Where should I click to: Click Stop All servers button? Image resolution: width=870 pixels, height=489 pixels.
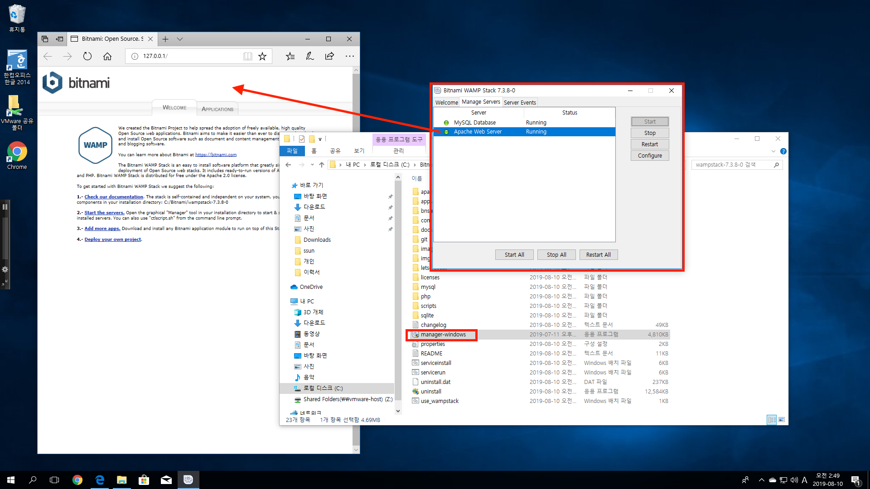(x=556, y=255)
